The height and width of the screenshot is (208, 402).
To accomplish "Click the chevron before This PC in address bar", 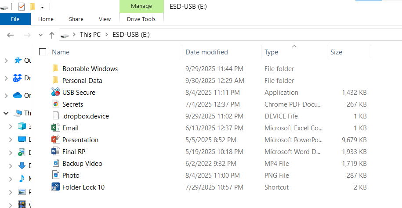I will pyautogui.click(x=74, y=35).
